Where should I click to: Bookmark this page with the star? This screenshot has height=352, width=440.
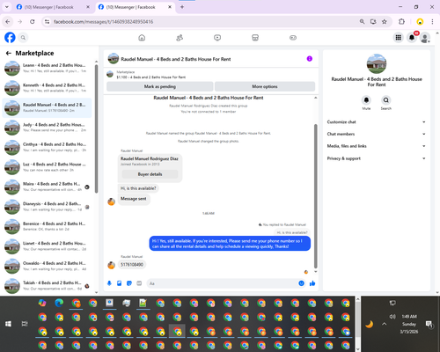[385, 22]
